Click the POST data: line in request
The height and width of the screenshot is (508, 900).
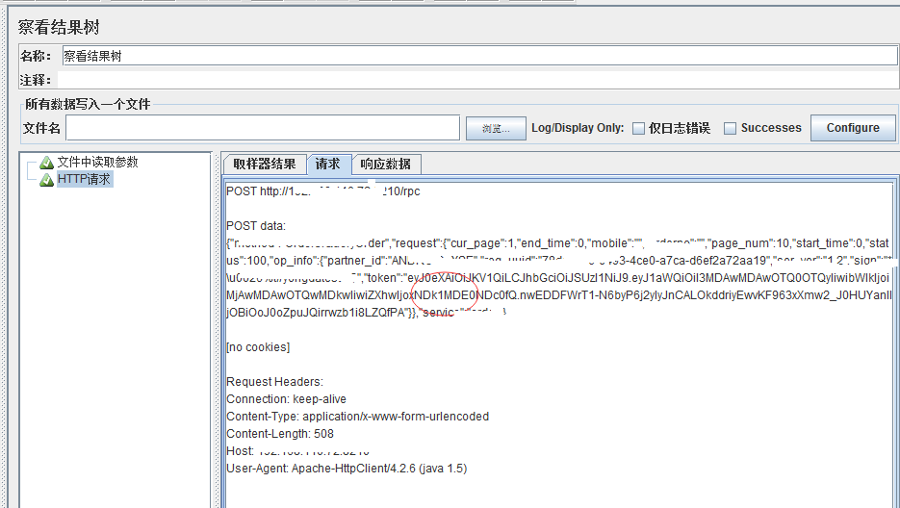(256, 226)
